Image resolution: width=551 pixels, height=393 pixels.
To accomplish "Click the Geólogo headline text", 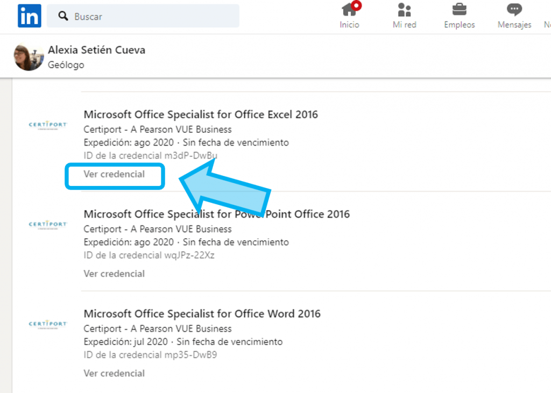I will 66,65.
